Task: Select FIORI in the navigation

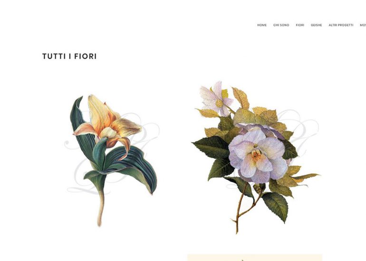Action: 300,25
